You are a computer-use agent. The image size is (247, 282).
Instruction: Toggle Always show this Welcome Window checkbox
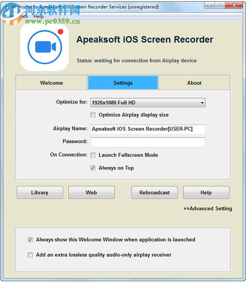(30, 239)
